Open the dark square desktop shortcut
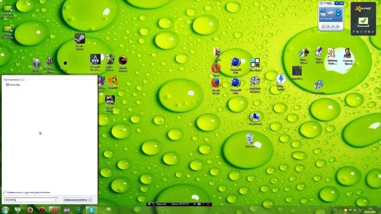Screen dimensions: 381x214 pyautogui.click(x=296, y=71)
